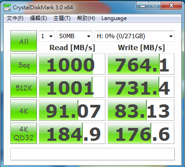Click the empty comment text field at bottom
Viewport: 185px width, 167px height.
[x=92, y=154]
